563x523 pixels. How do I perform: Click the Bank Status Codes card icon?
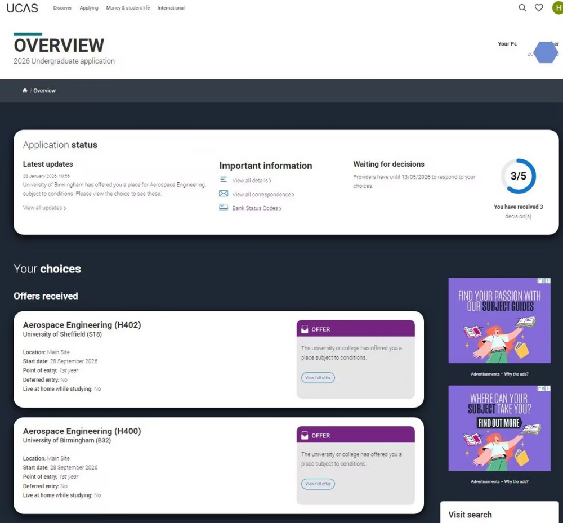224,208
